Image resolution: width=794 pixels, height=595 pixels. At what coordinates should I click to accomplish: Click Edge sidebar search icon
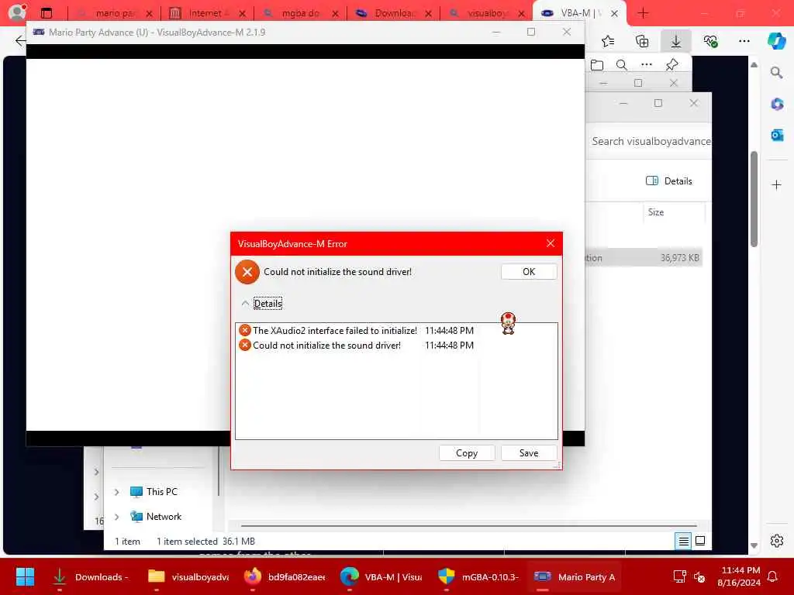tap(776, 73)
